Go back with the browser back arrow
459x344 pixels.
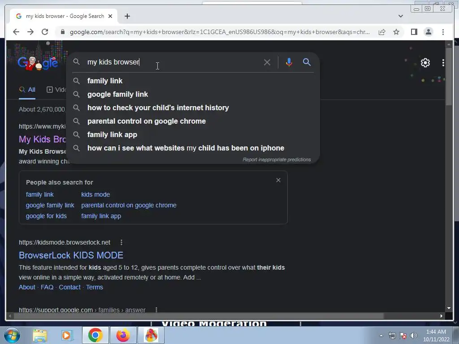(16, 32)
